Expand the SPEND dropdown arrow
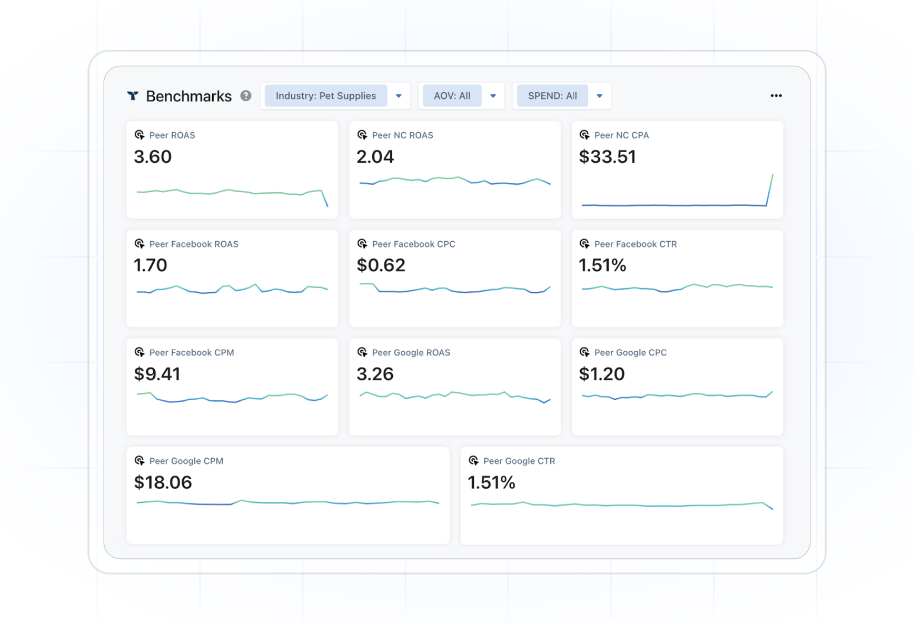 click(599, 96)
